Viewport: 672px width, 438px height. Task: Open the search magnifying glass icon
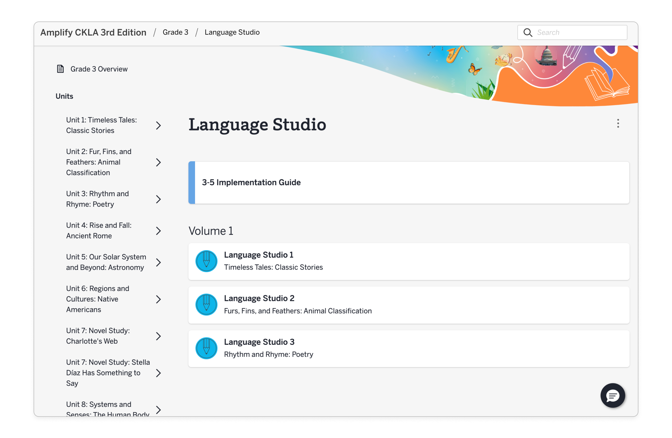[x=528, y=32]
